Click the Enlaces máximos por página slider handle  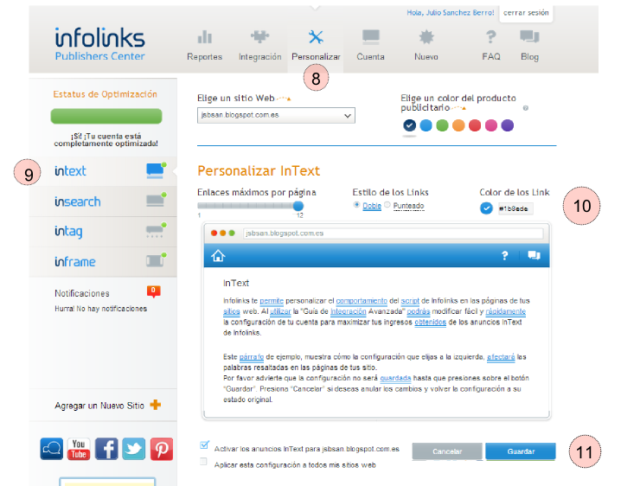coord(298,206)
